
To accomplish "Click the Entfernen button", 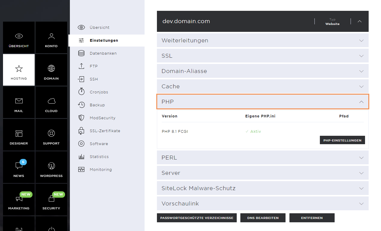I will (312, 218).
